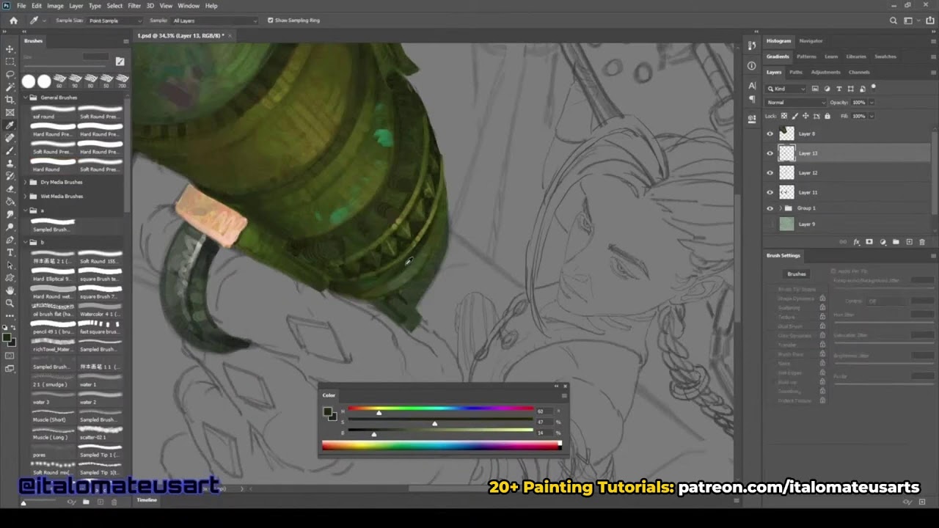Select the Rectangular Marquee tool
939x528 pixels.
pos(10,62)
